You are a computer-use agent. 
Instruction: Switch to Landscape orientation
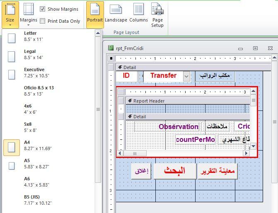pos(116,14)
